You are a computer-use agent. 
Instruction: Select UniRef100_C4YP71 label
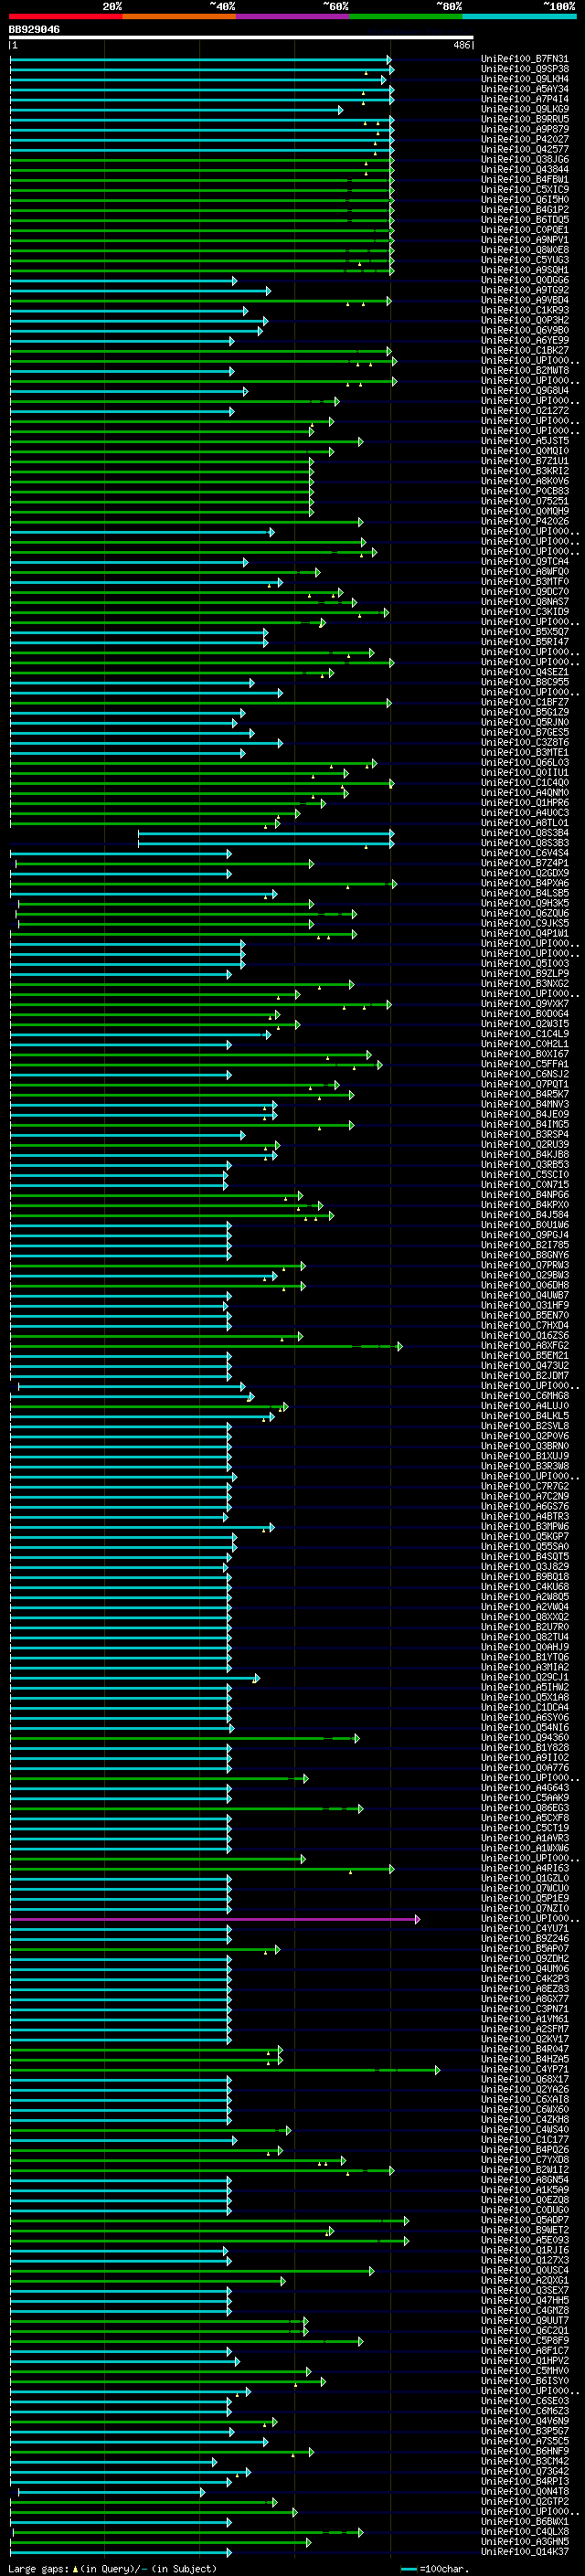click(525, 2070)
